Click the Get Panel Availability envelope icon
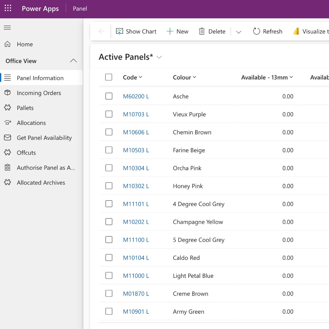The height and width of the screenshot is (329, 329). point(8,138)
